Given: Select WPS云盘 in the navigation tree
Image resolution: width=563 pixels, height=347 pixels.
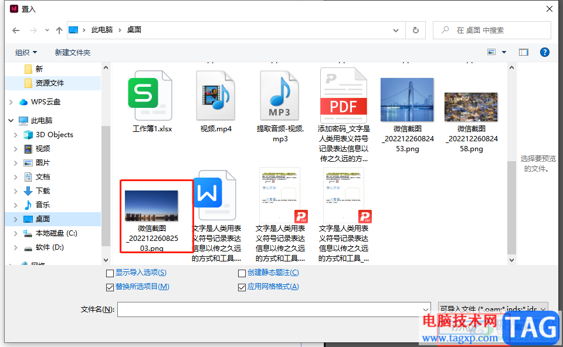Looking at the screenshot, I should tap(45, 102).
